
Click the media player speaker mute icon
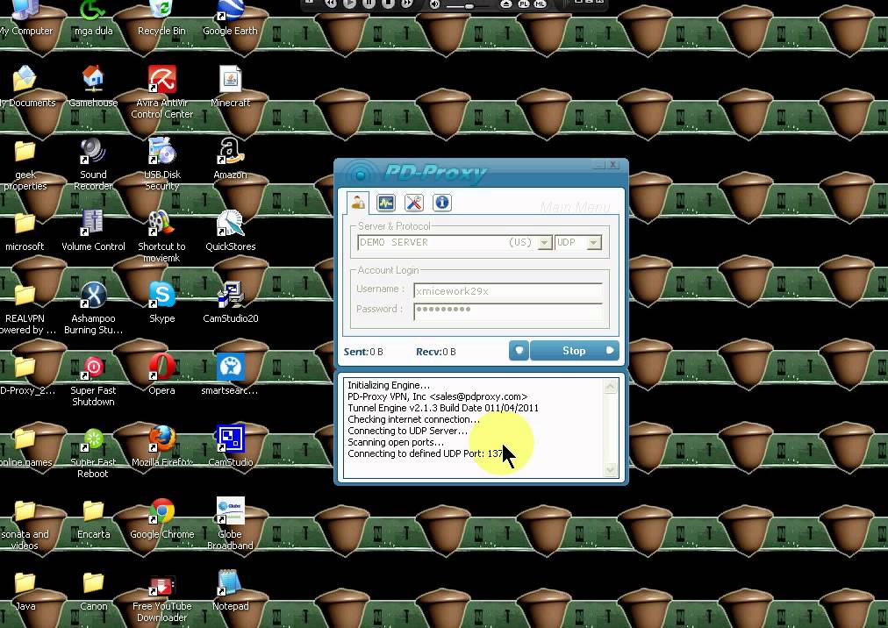(434, 4)
